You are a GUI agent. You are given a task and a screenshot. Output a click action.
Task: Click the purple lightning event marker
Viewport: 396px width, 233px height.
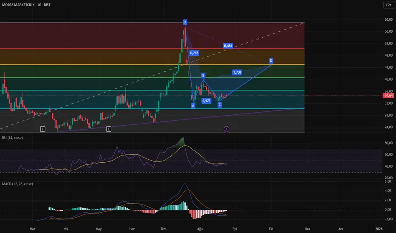[226, 129]
